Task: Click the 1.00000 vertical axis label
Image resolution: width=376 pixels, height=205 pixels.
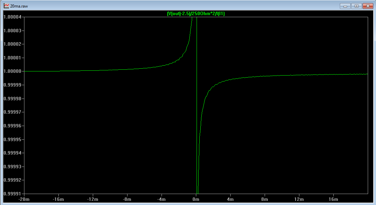Action: 12,71
